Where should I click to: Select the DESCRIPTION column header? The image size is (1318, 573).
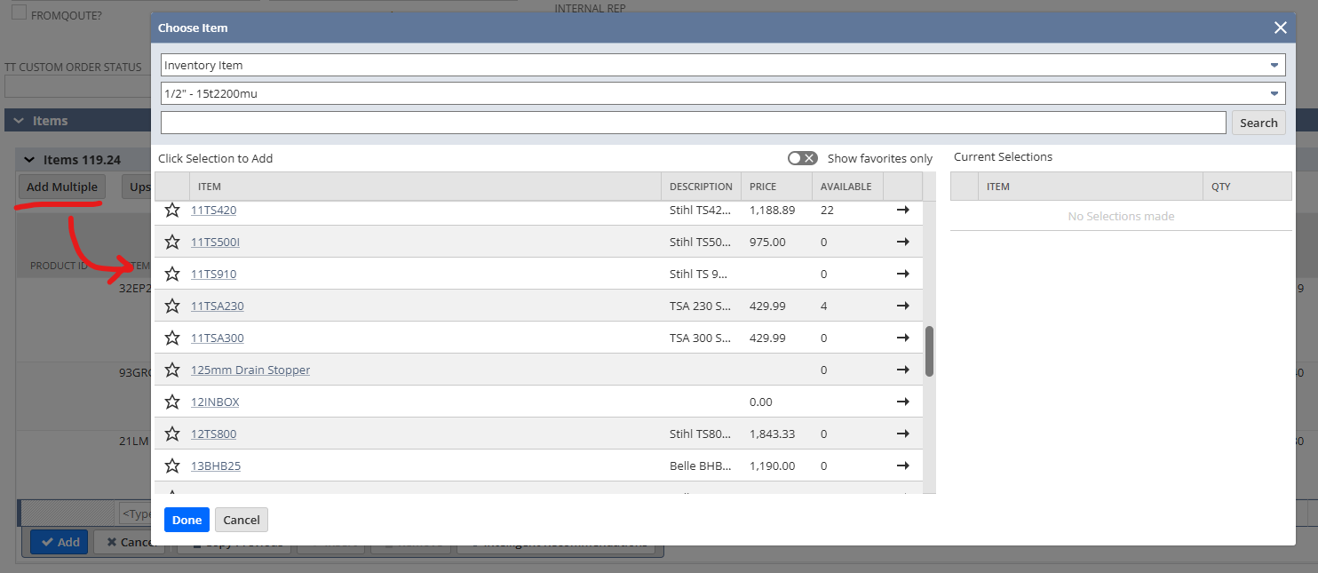701,187
